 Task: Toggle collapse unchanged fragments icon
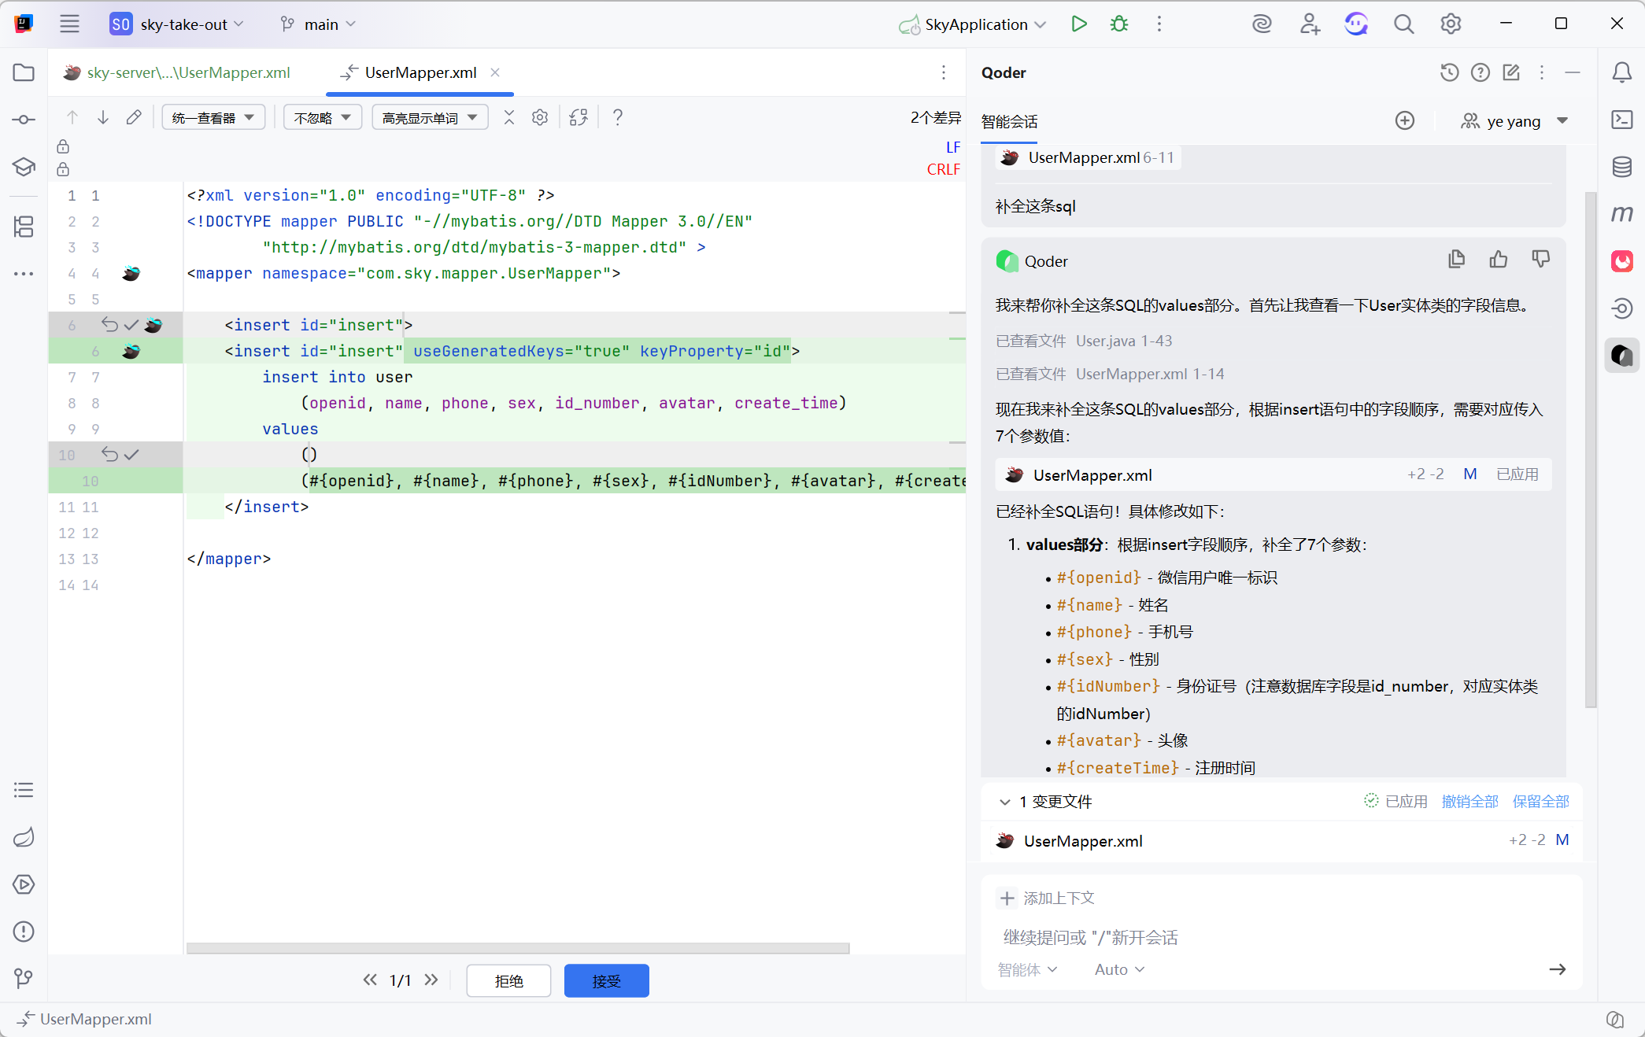click(509, 118)
